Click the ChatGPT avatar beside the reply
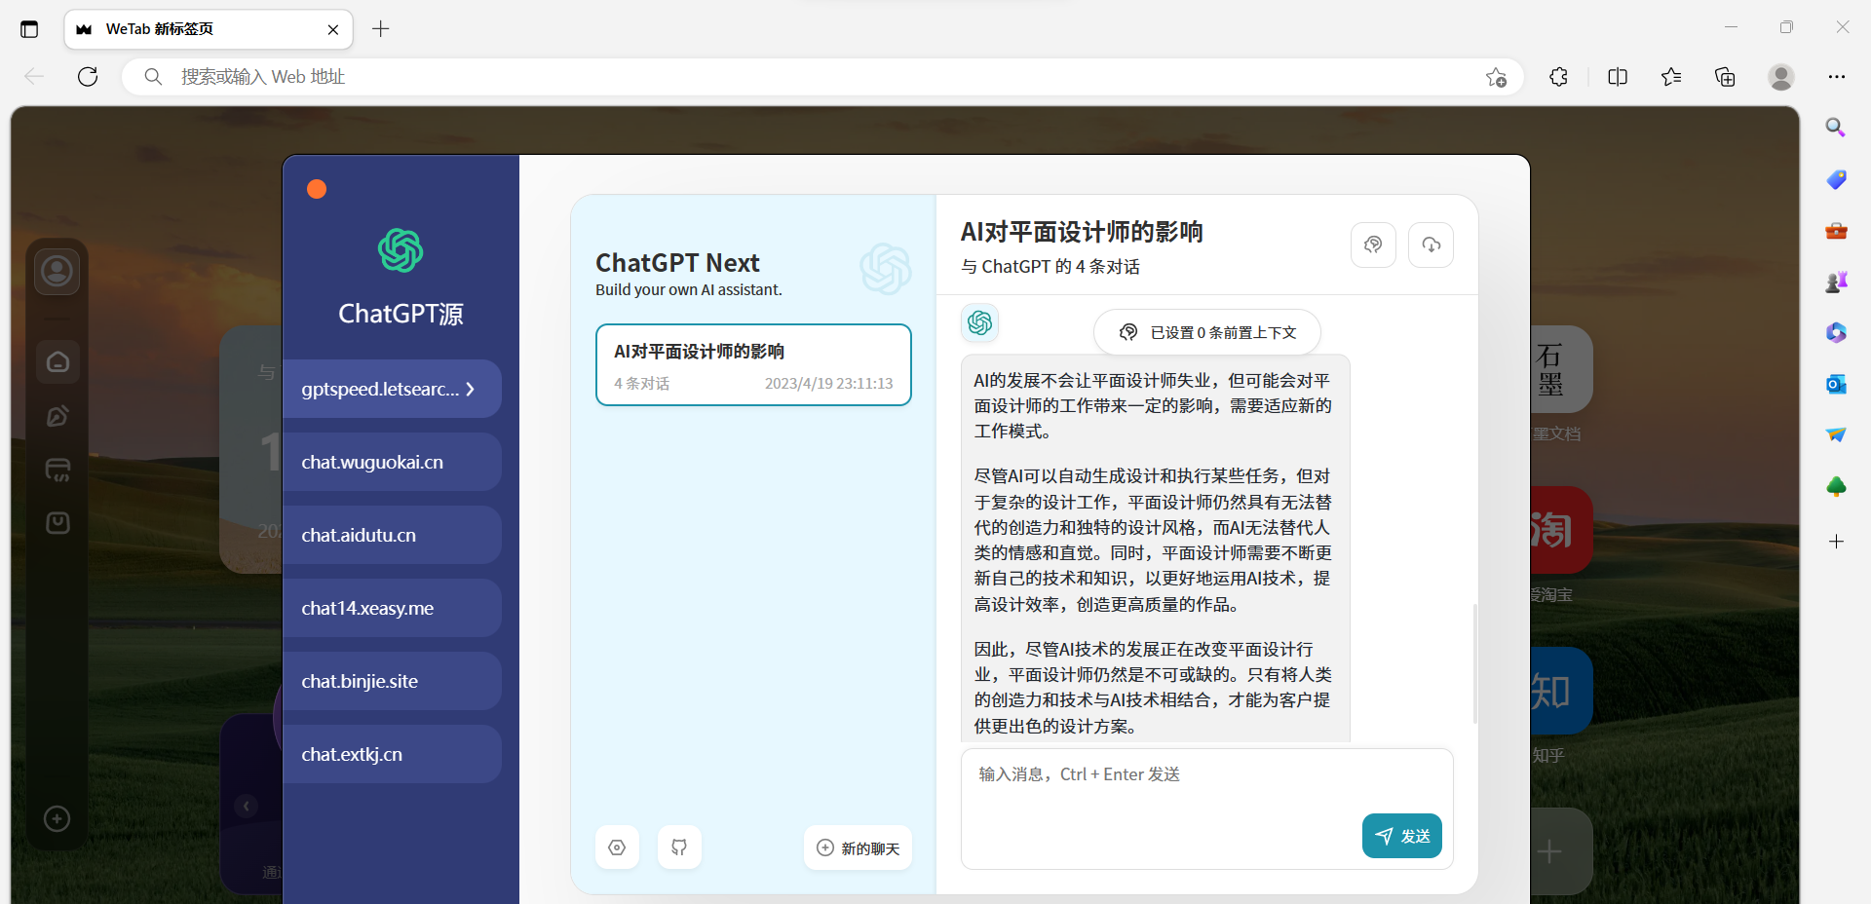Screen dimensions: 1871x904 click(x=980, y=322)
